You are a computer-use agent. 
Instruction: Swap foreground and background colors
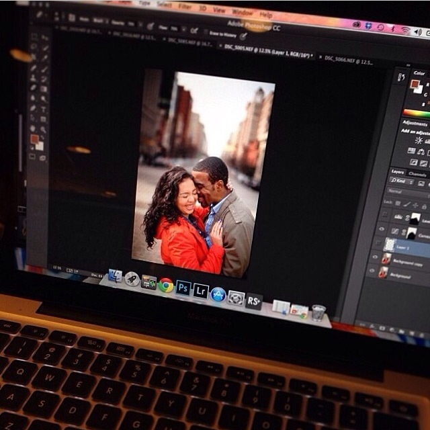point(42,138)
